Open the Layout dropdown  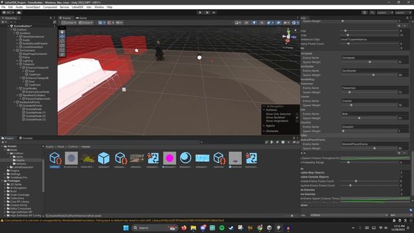click(x=403, y=12)
